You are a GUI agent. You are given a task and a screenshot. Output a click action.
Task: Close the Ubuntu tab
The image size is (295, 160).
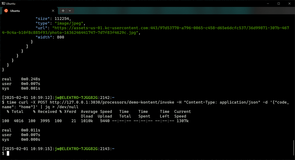[x=53, y=11]
